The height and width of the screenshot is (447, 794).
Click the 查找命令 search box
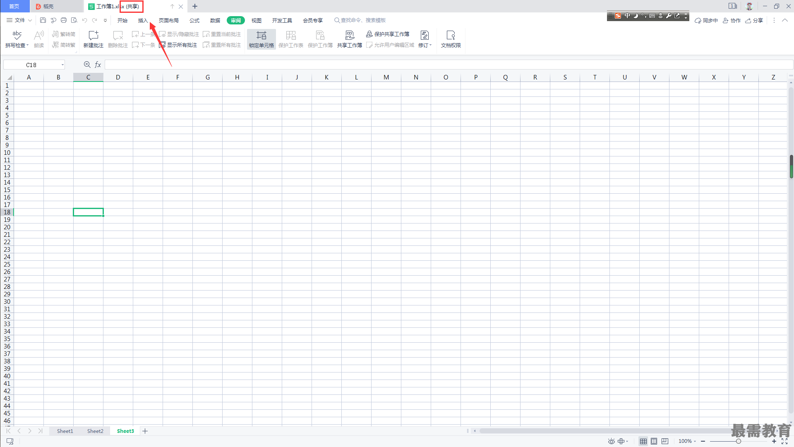pyautogui.click(x=360, y=20)
